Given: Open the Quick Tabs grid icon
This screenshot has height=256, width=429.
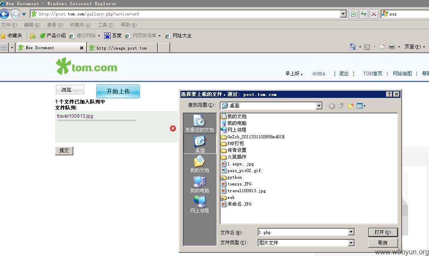Looking at the screenshot, I should (x=4, y=48).
